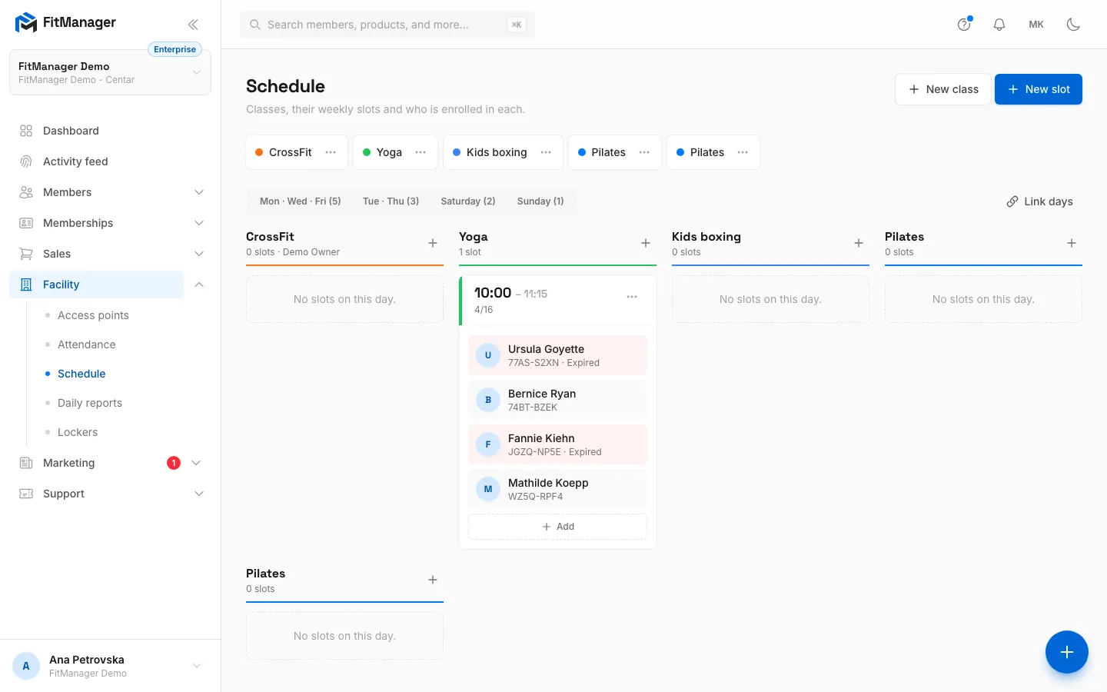The image size is (1107, 692).
Task: Add a slot to the Kids boxing column
Action: coord(859,243)
